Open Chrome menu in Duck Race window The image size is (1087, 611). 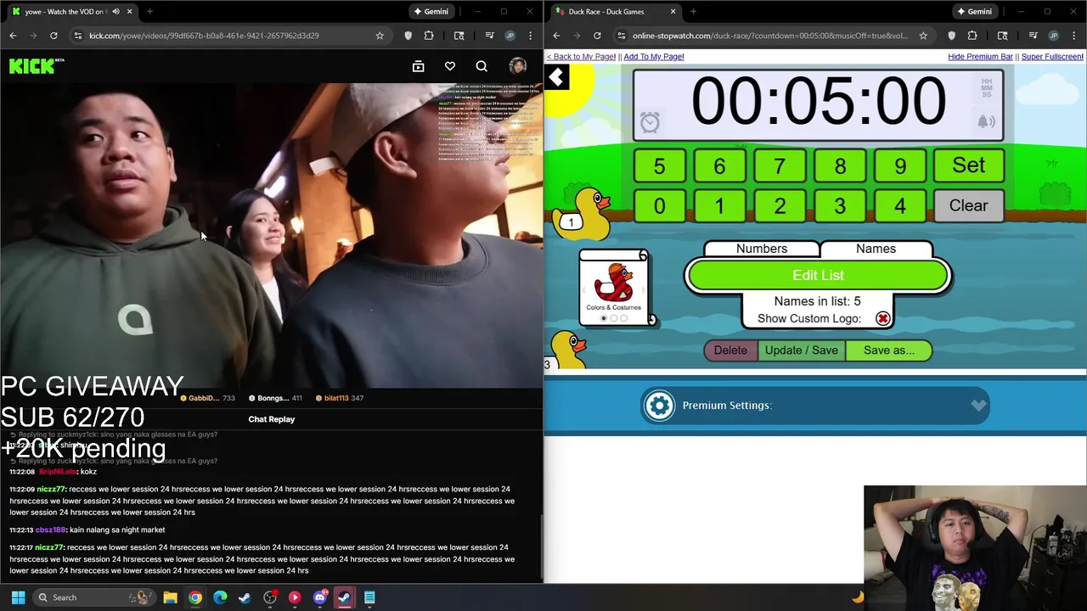tap(1074, 36)
